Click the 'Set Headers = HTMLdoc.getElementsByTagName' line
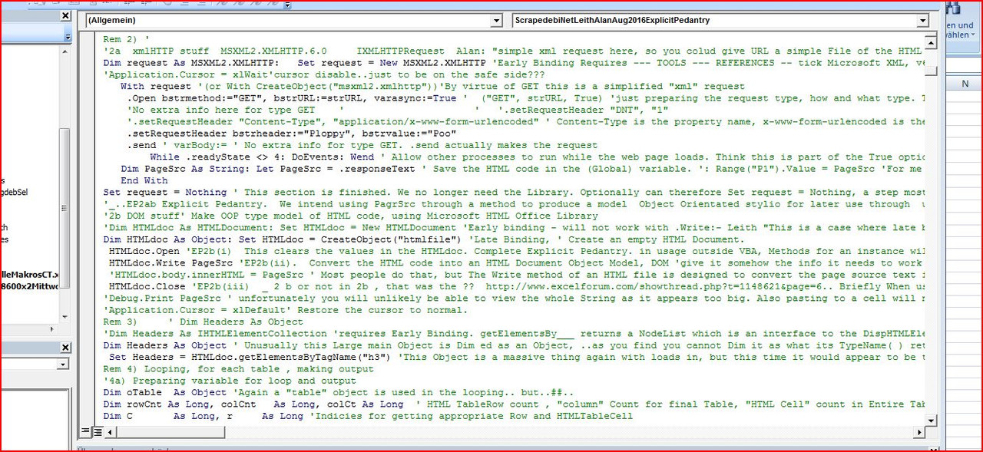Screen dimensions: 983x452 [516, 357]
